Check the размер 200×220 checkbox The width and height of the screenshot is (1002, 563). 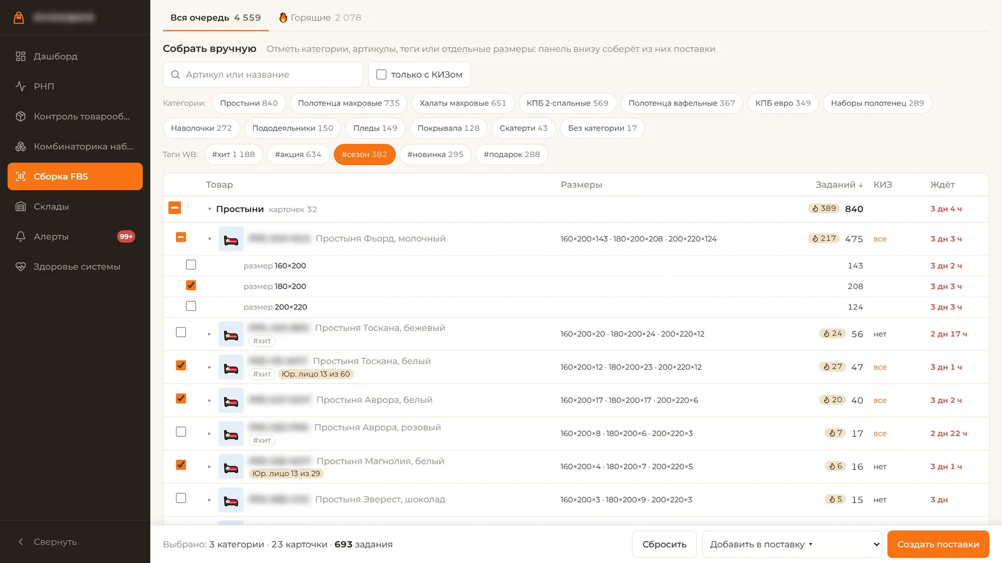pyautogui.click(x=191, y=306)
